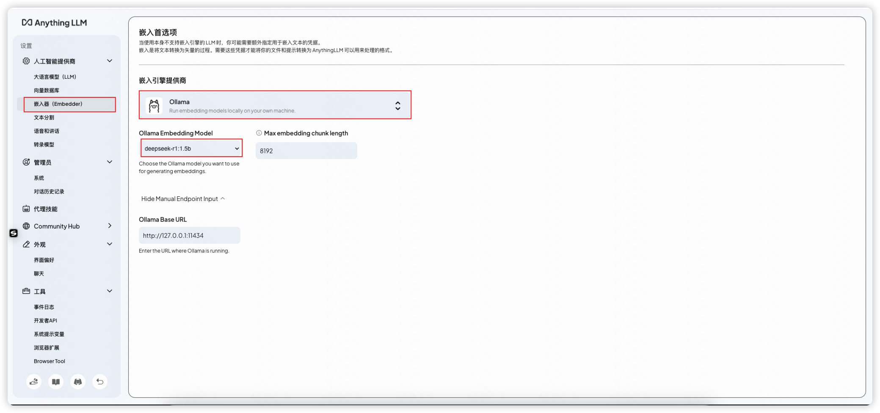Open the support hand icon in footer
The image size is (880, 413).
click(34, 382)
